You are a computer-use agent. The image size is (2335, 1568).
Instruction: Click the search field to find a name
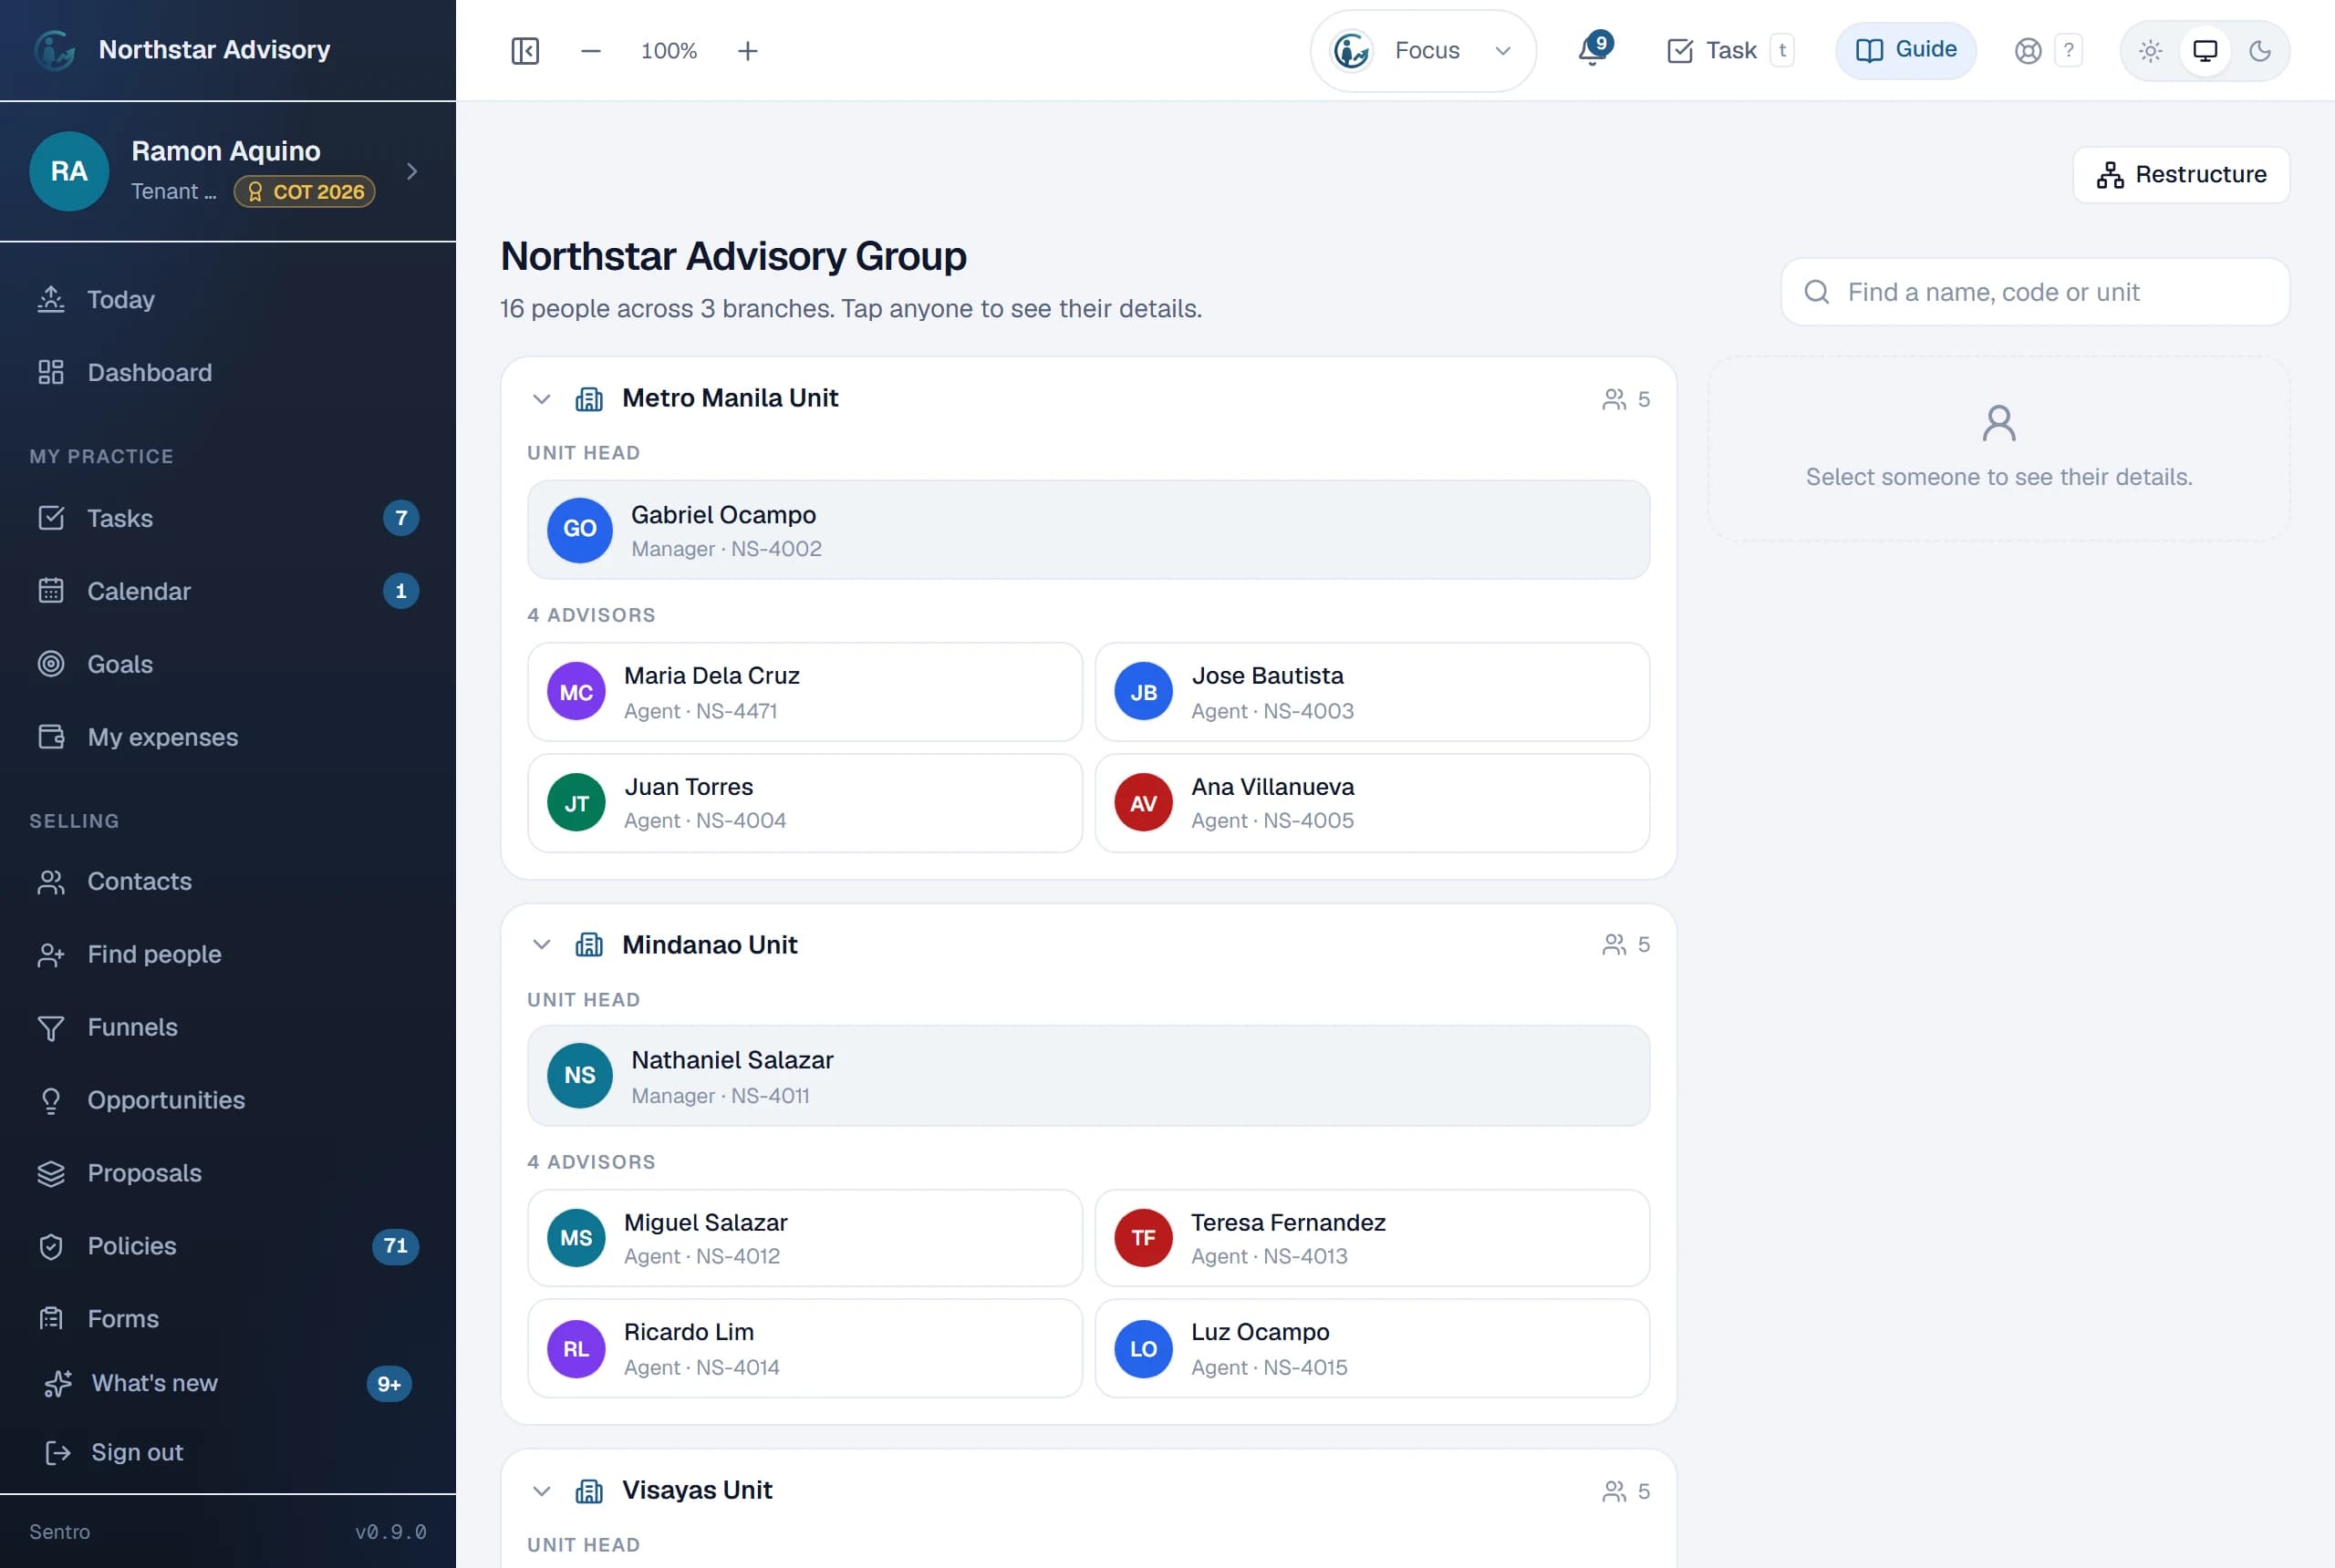(x=2035, y=292)
